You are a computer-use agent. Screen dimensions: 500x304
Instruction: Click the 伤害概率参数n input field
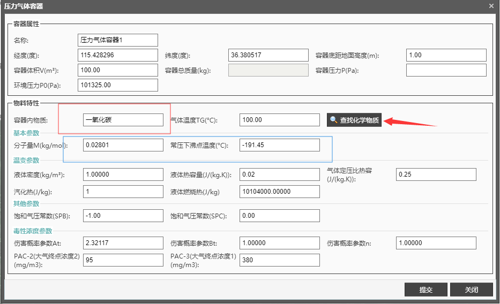(436, 243)
